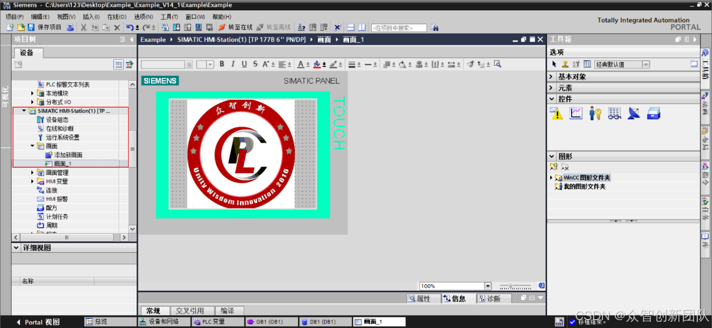This screenshot has height=328, width=712.
Task: Select the trend view control icon
Action: click(x=576, y=113)
